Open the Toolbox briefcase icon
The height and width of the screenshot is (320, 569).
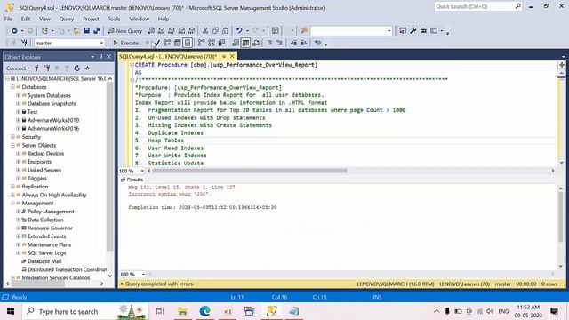tap(423, 31)
